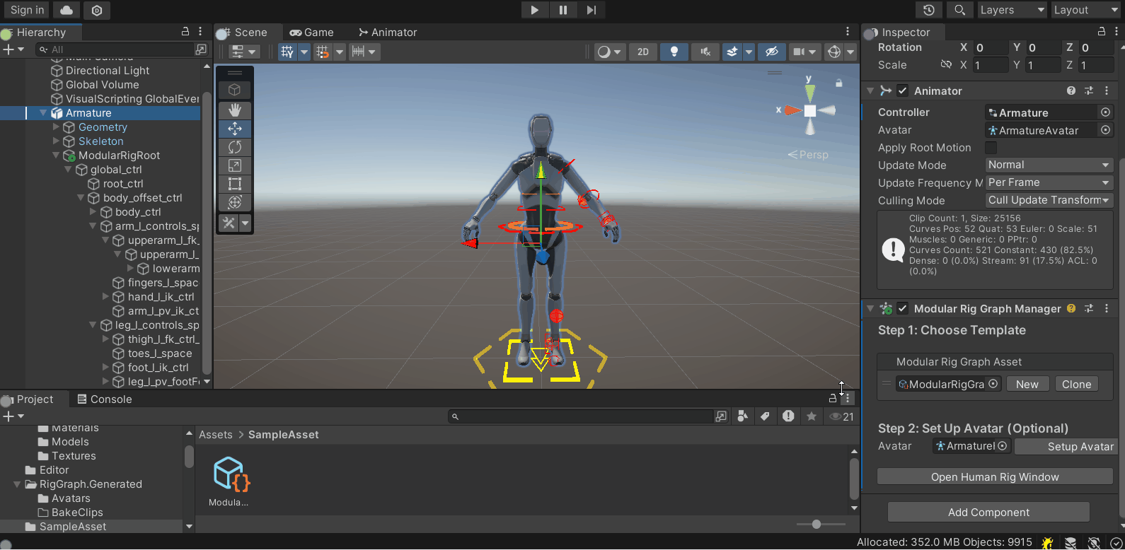This screenshot has width=1125, height=550.
Task: Select the Rect transform tool
Action: tap(235, 184)
